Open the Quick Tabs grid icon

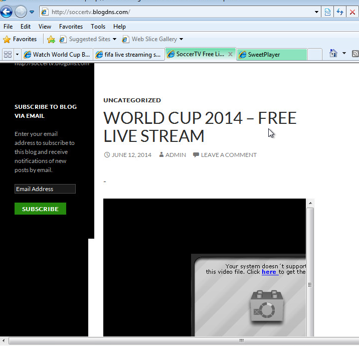tap(8, 54)
